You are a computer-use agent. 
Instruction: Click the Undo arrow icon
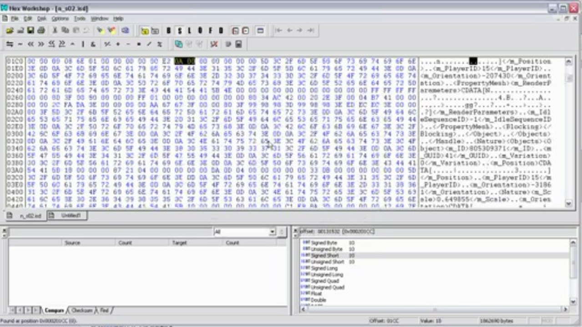click(x=86, y=30)
